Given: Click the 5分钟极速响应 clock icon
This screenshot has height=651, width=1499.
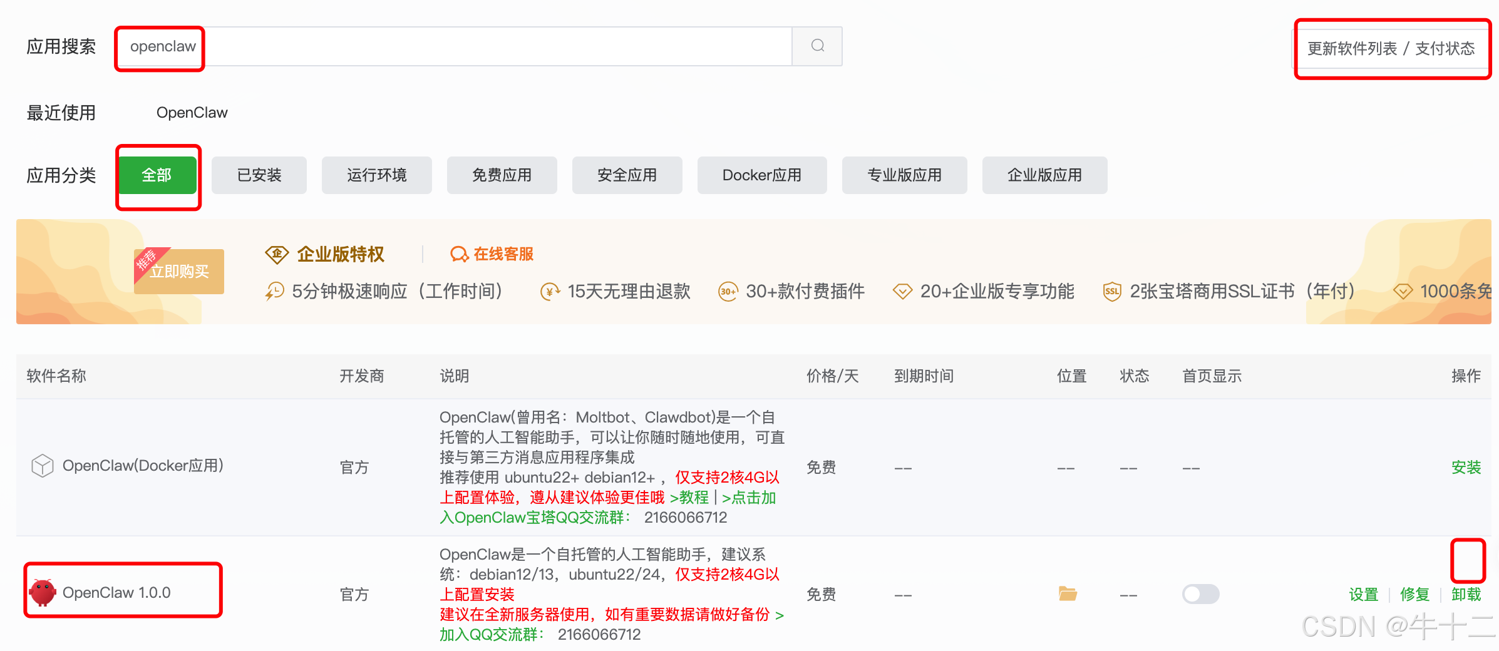Looking at the screenshot, I should (274, 291).
